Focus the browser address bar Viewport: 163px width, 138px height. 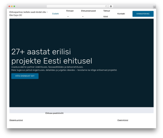(x=77, y=6)
